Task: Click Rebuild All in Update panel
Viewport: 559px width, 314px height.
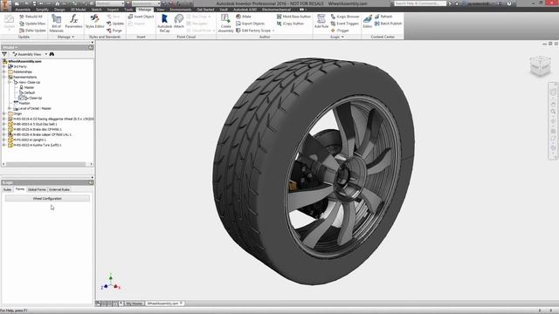Action: [x=31, y=17]
